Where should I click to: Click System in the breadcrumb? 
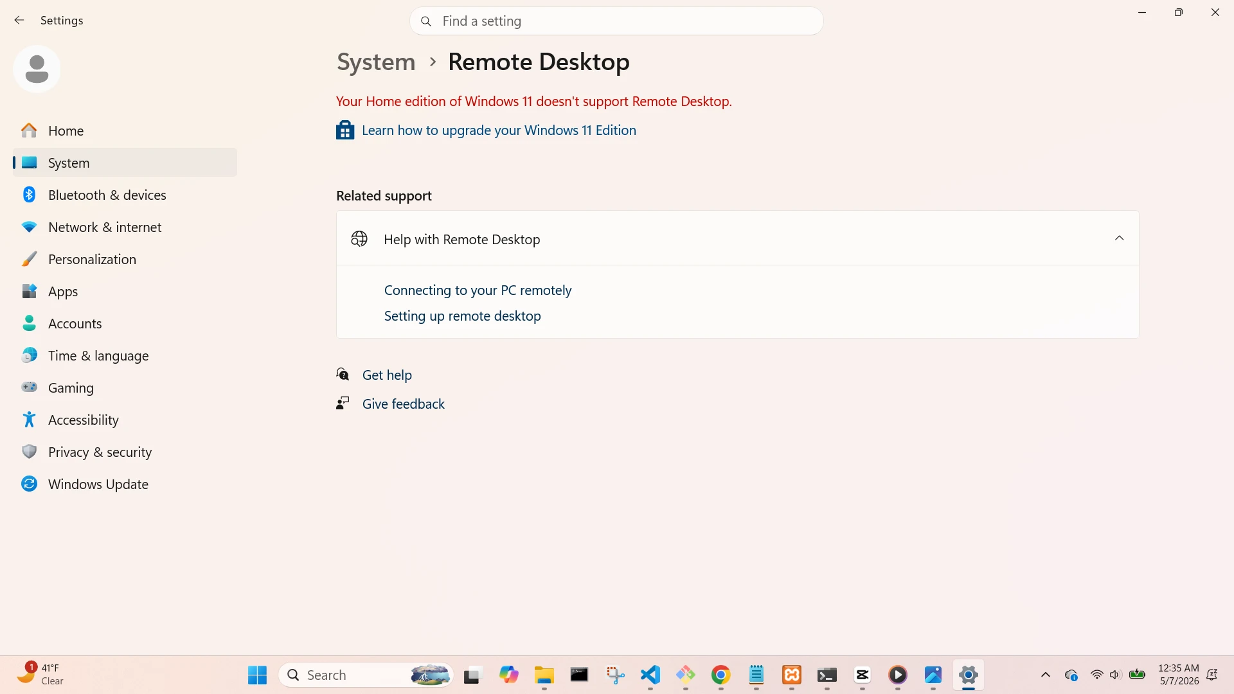point(376,62)
